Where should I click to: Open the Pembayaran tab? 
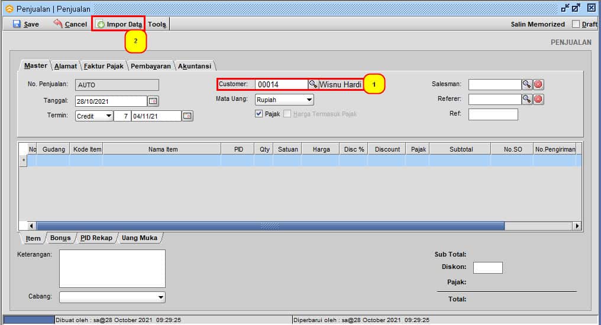coord(151,66)
